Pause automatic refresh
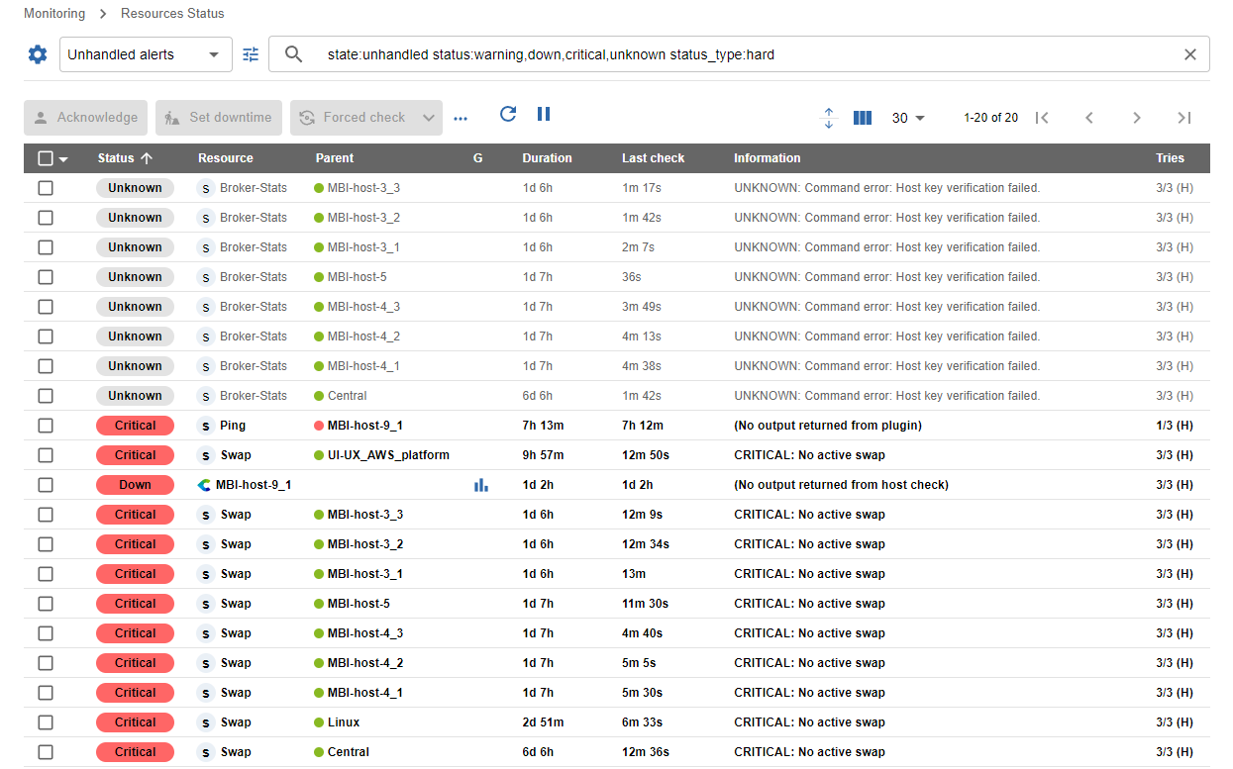 [544, 114]
